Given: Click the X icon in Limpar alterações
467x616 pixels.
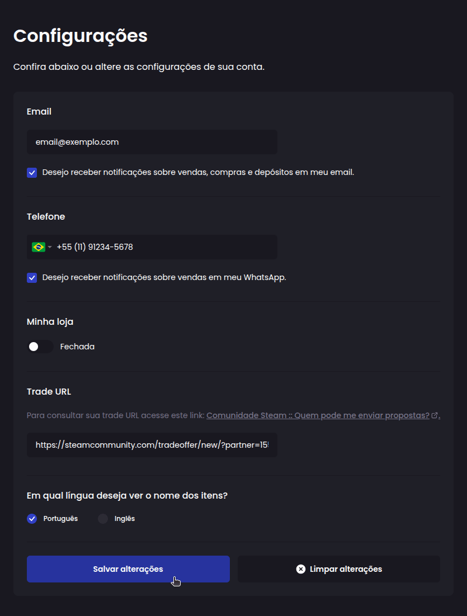Looking at the screenshot, I should tap(301, 569).
